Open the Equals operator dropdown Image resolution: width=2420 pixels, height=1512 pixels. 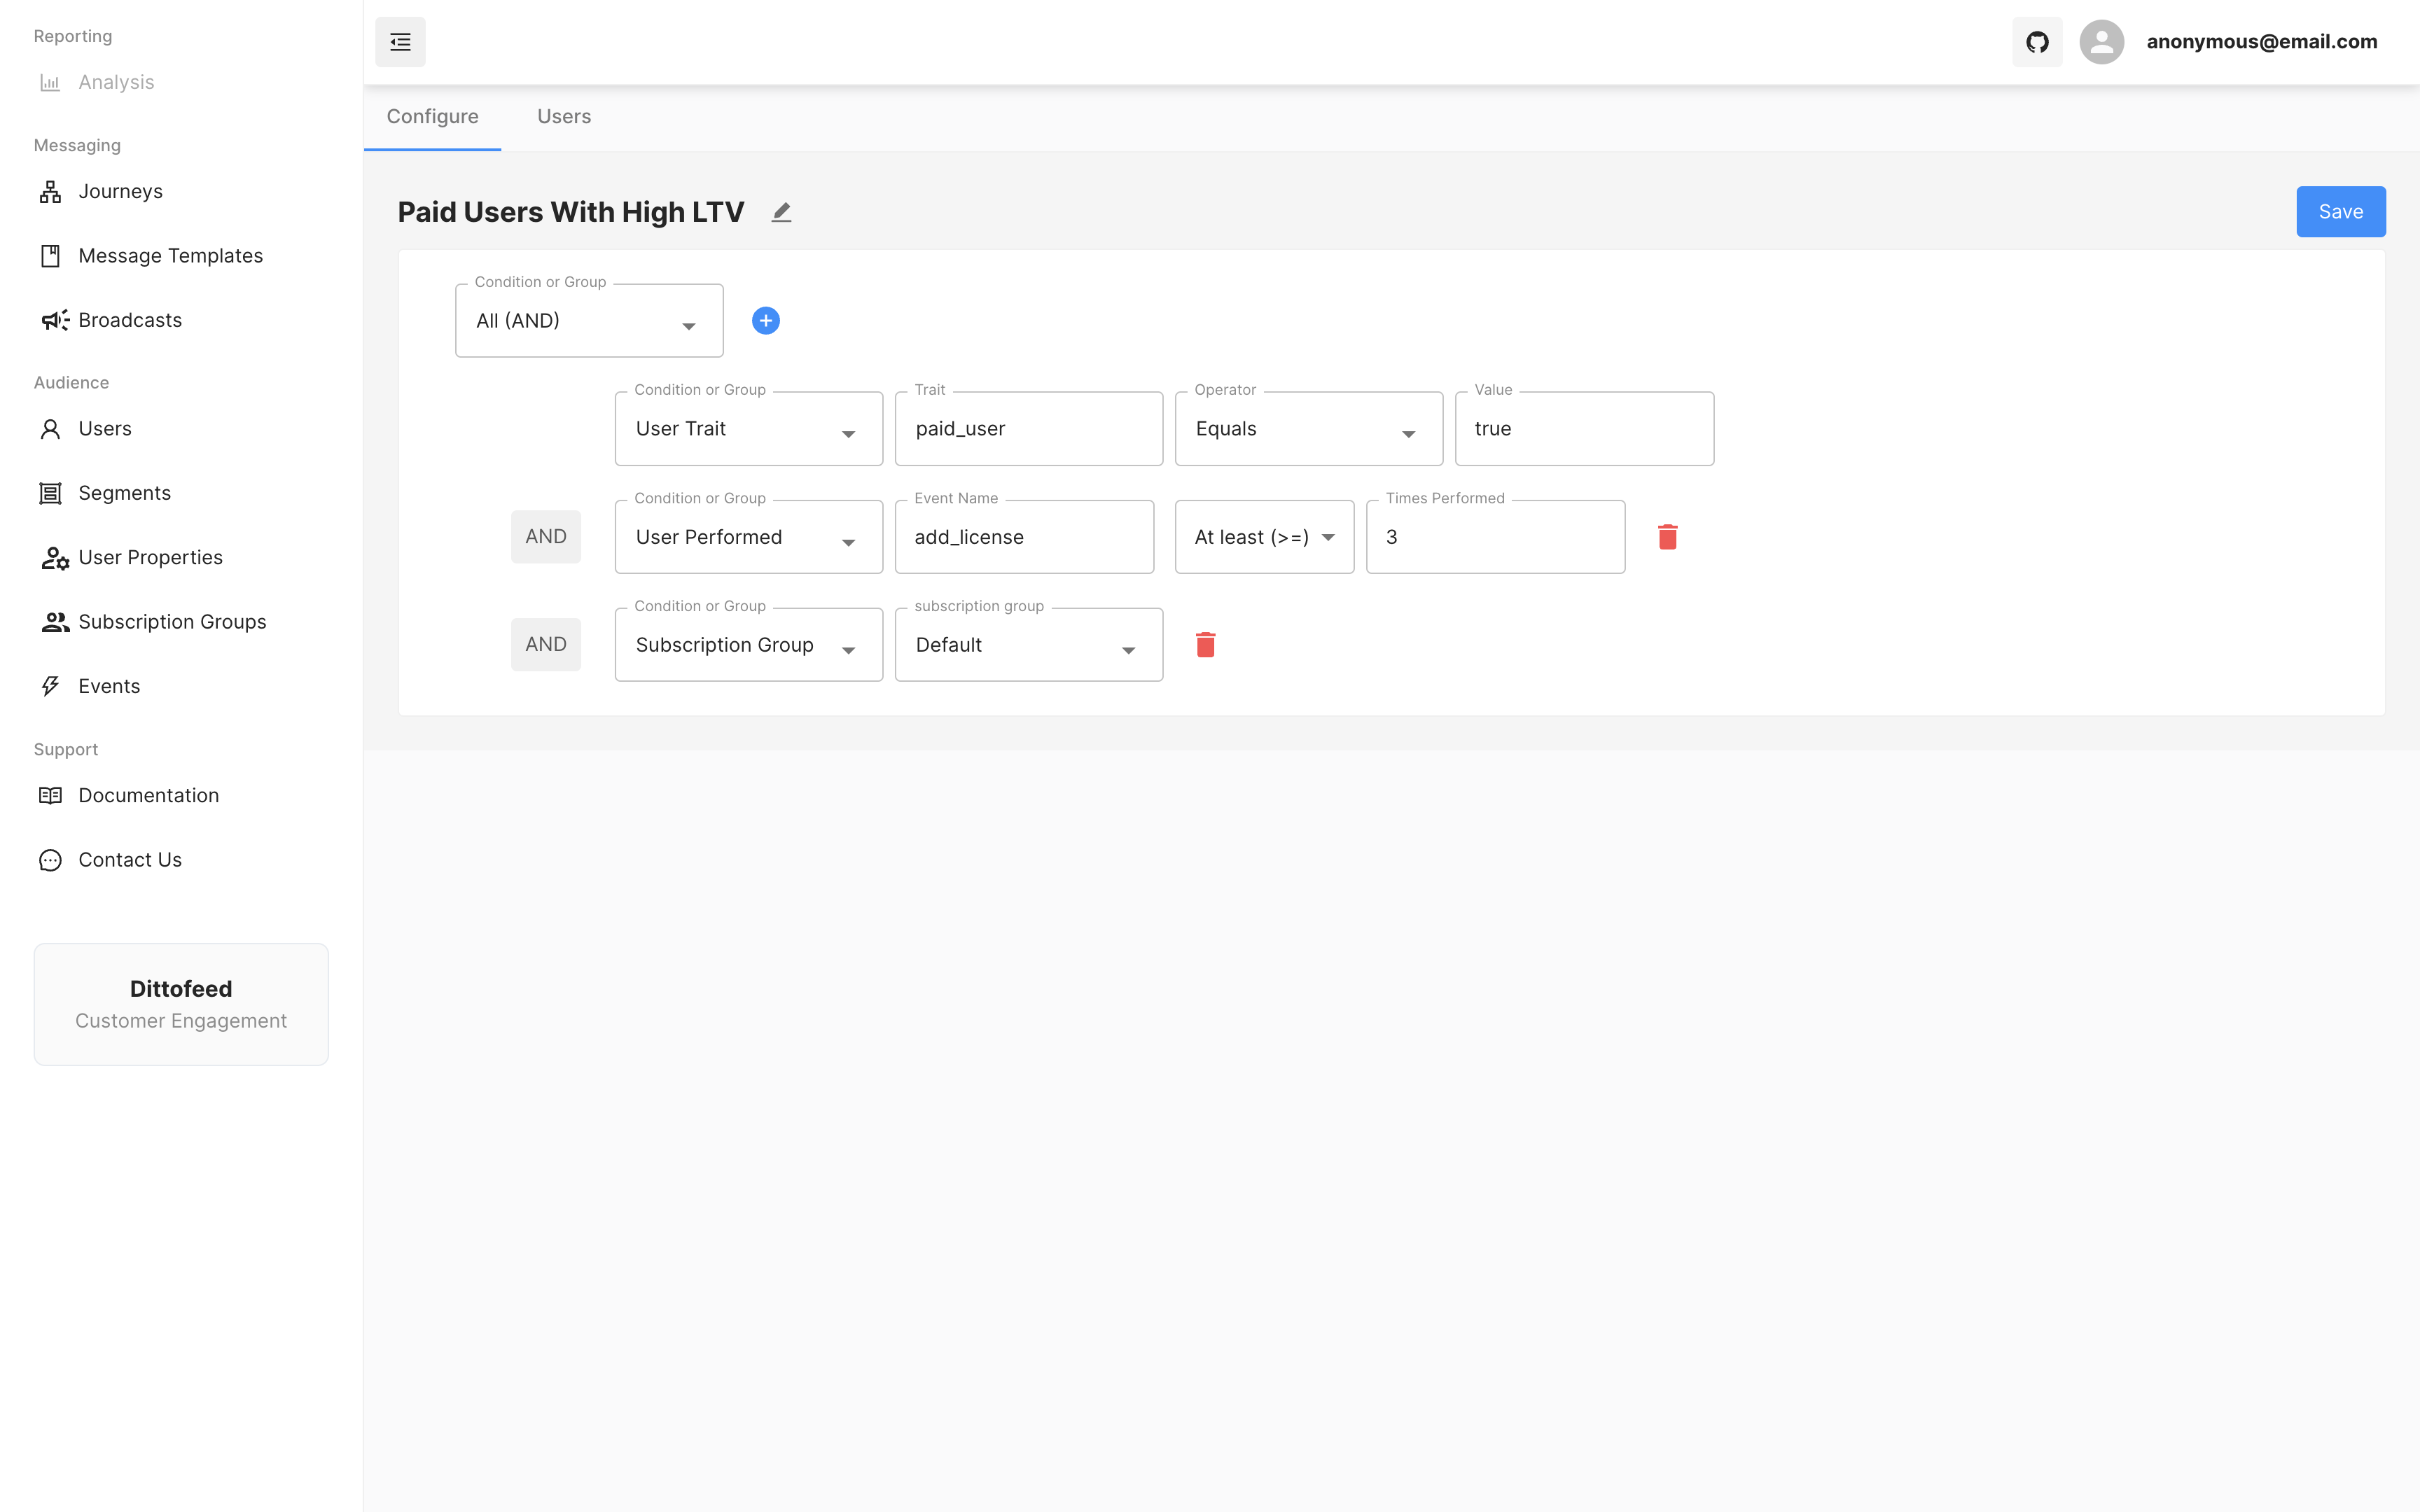1307,429
